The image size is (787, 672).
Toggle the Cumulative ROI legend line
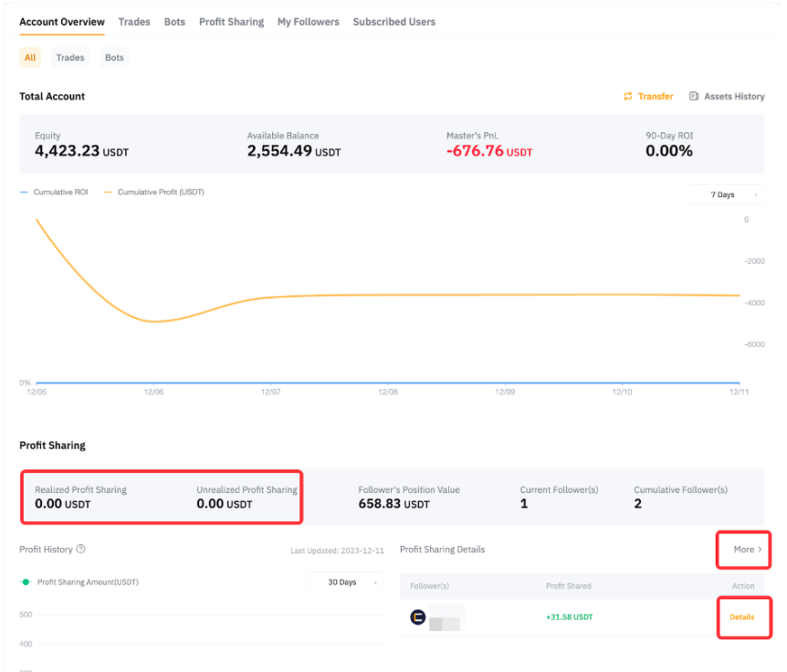point(25,193)
